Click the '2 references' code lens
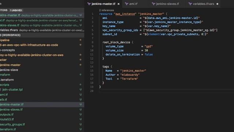Screen dimensions: 234x132 (x=106, y=10)
